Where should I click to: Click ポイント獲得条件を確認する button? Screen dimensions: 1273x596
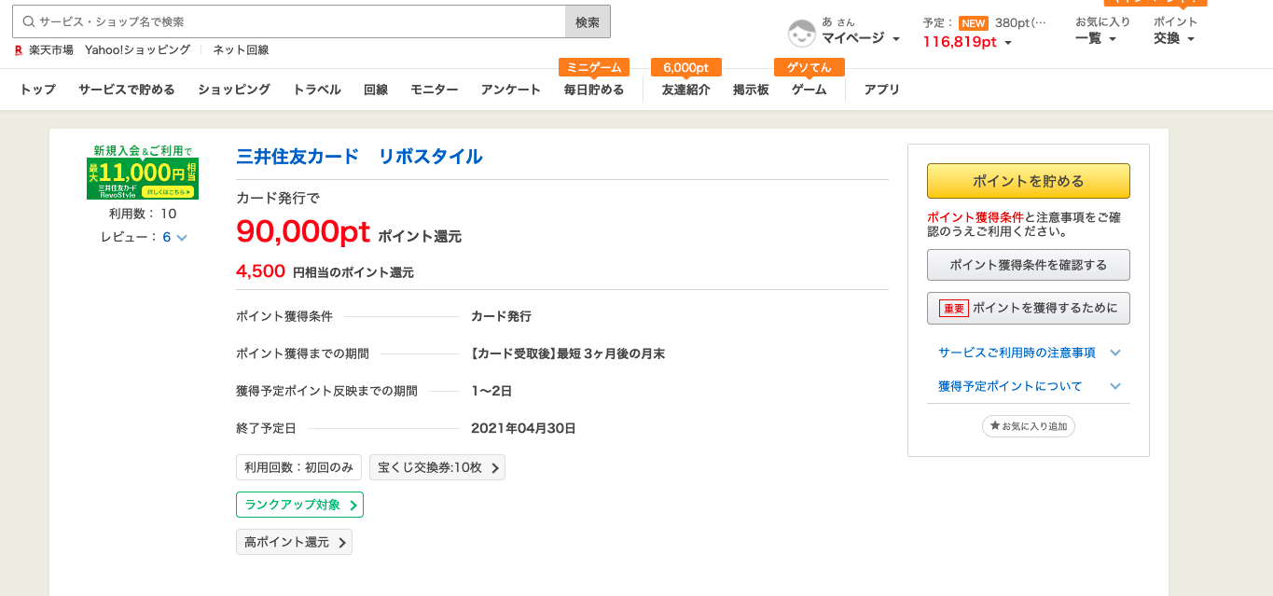tap(1028, 265)
